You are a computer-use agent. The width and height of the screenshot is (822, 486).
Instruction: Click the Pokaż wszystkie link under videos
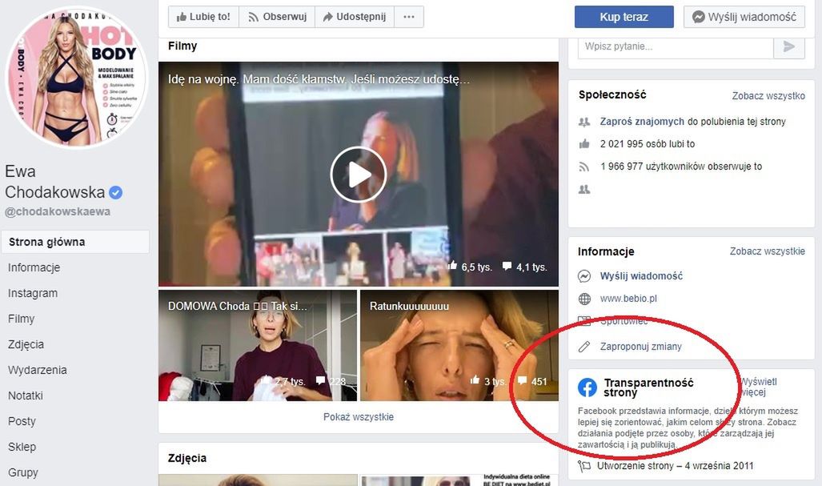pos(358,417)
